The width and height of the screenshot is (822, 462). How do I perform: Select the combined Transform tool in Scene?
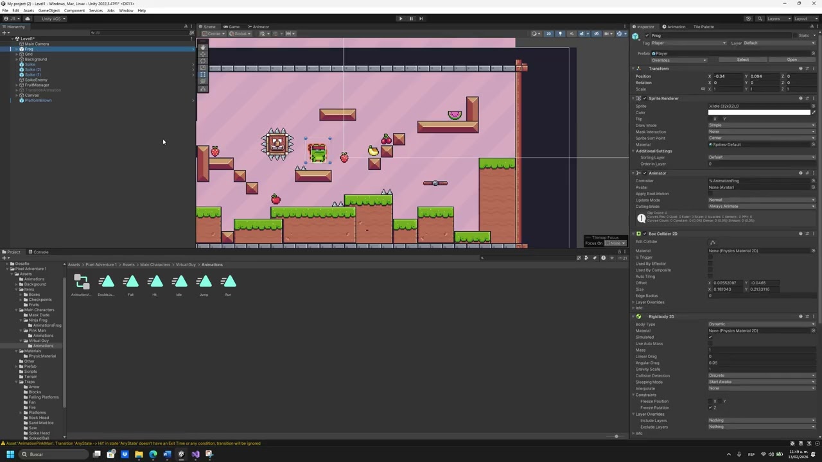click(x=204, y=81)
